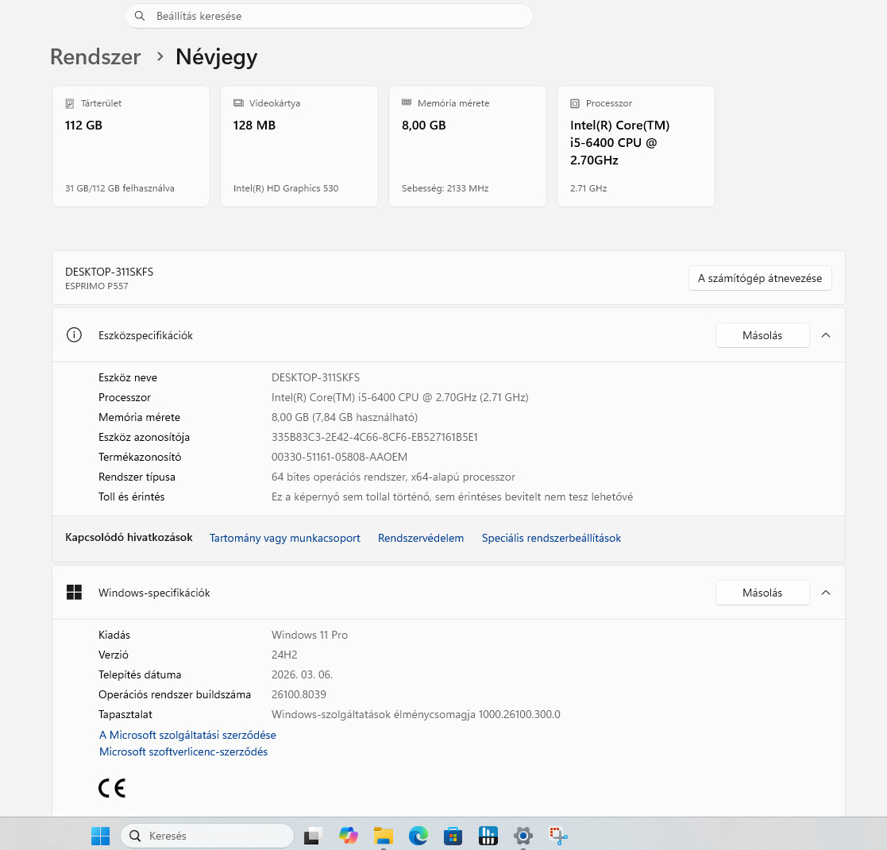The height and width of the screenshot is (850, 887).
Task: Select the 24H2 version value
Action: (284, 655)
